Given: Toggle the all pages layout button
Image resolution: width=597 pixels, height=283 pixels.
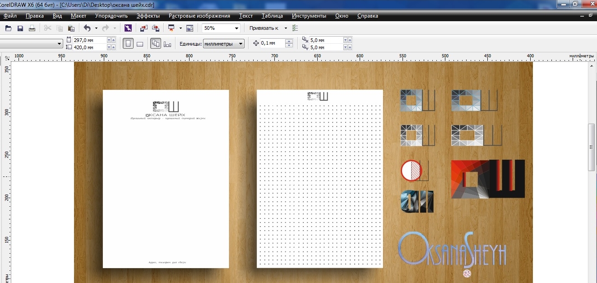Looking at the screenshot, I should (x=156, y=44).
